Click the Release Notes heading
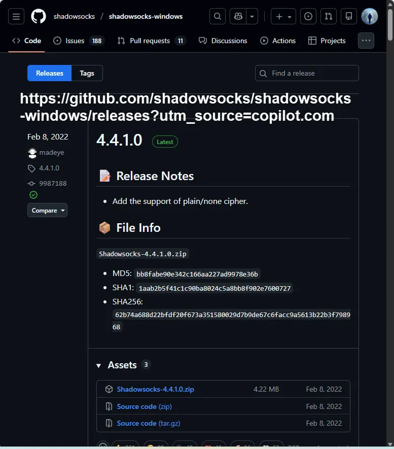The width and height of the screenshot is (394, 449). [x=155, y=176]
